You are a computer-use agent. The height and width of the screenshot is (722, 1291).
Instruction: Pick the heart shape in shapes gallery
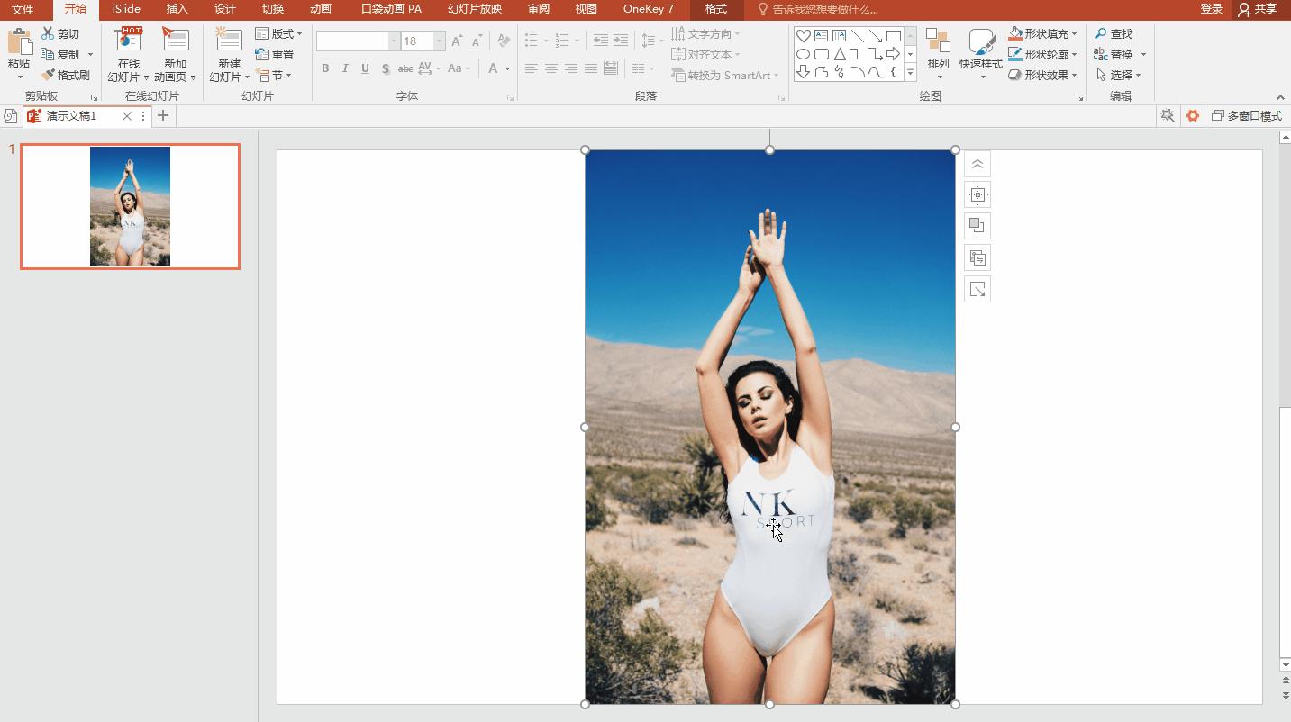[x=803, y=36]
